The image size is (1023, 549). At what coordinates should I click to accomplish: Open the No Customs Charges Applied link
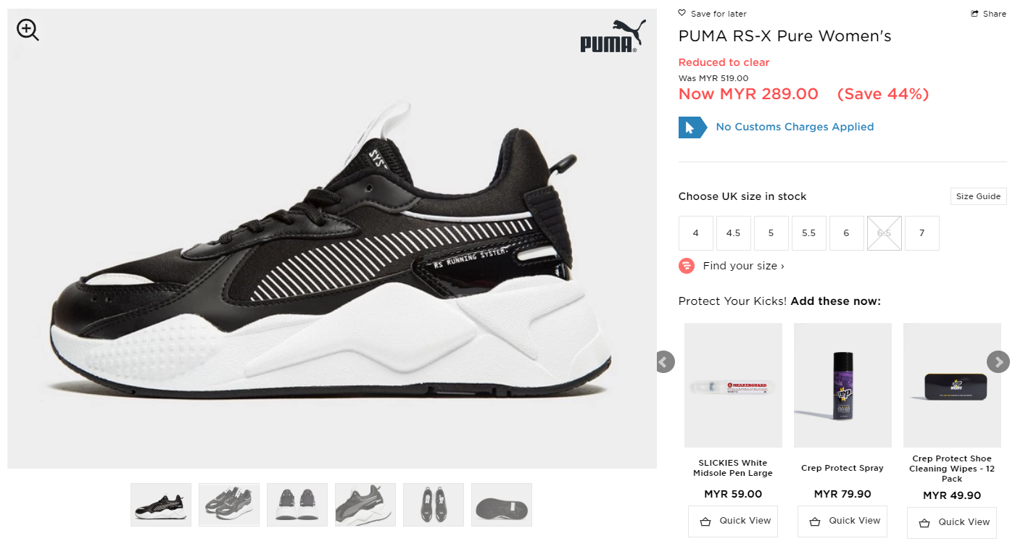click(795, 127)
